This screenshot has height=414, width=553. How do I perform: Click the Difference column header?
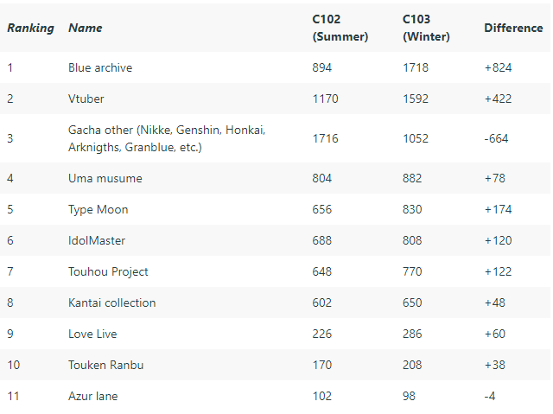point(513,28)
